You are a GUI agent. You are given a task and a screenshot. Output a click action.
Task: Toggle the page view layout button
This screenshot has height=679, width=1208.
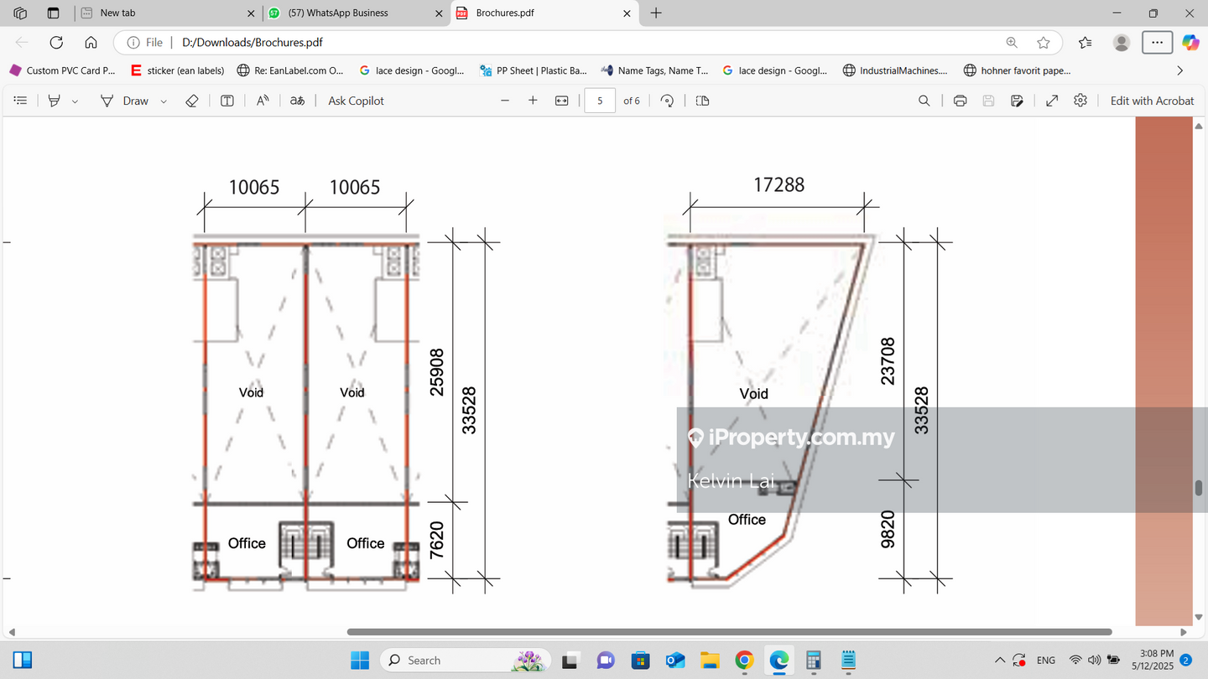click(703, 101)
